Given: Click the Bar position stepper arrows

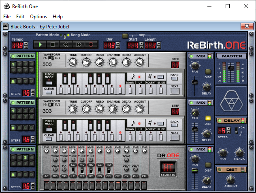Looking at the screenshot, I should [x=118, y=45].
